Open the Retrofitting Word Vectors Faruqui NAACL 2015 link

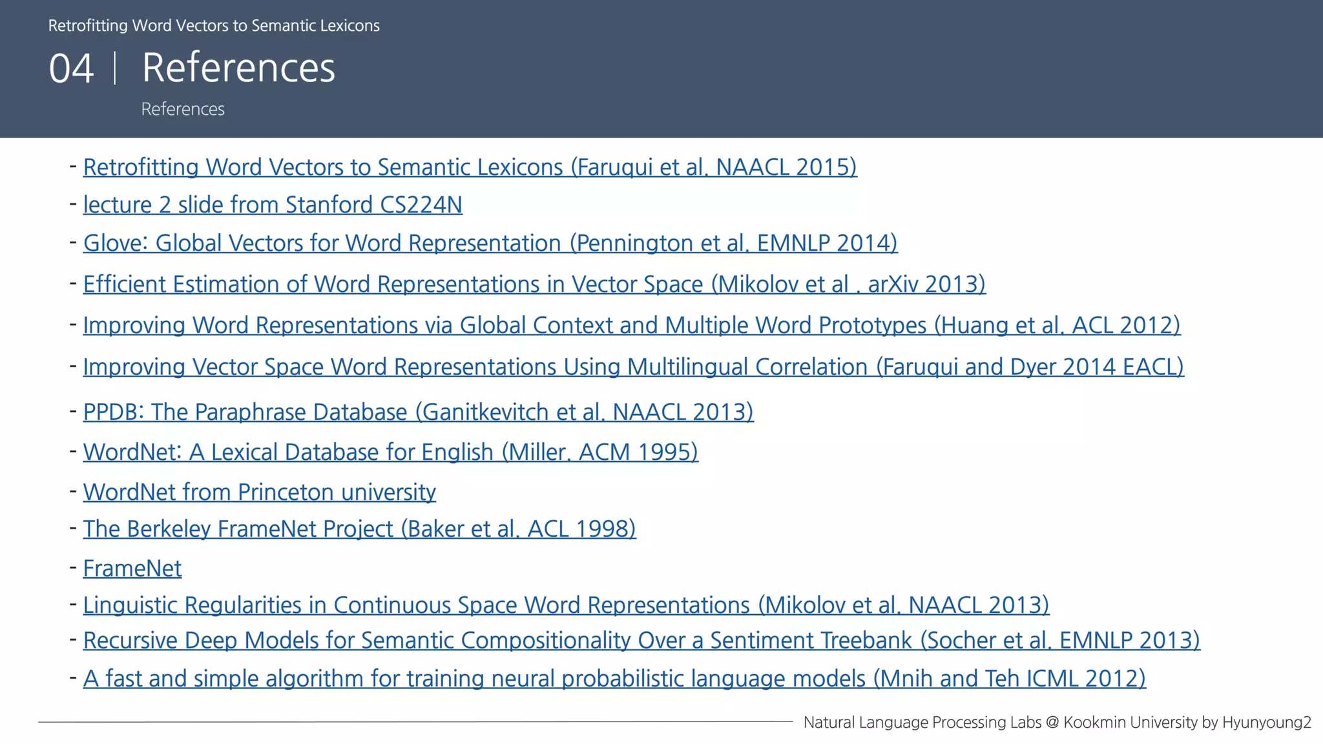(470, 167)
